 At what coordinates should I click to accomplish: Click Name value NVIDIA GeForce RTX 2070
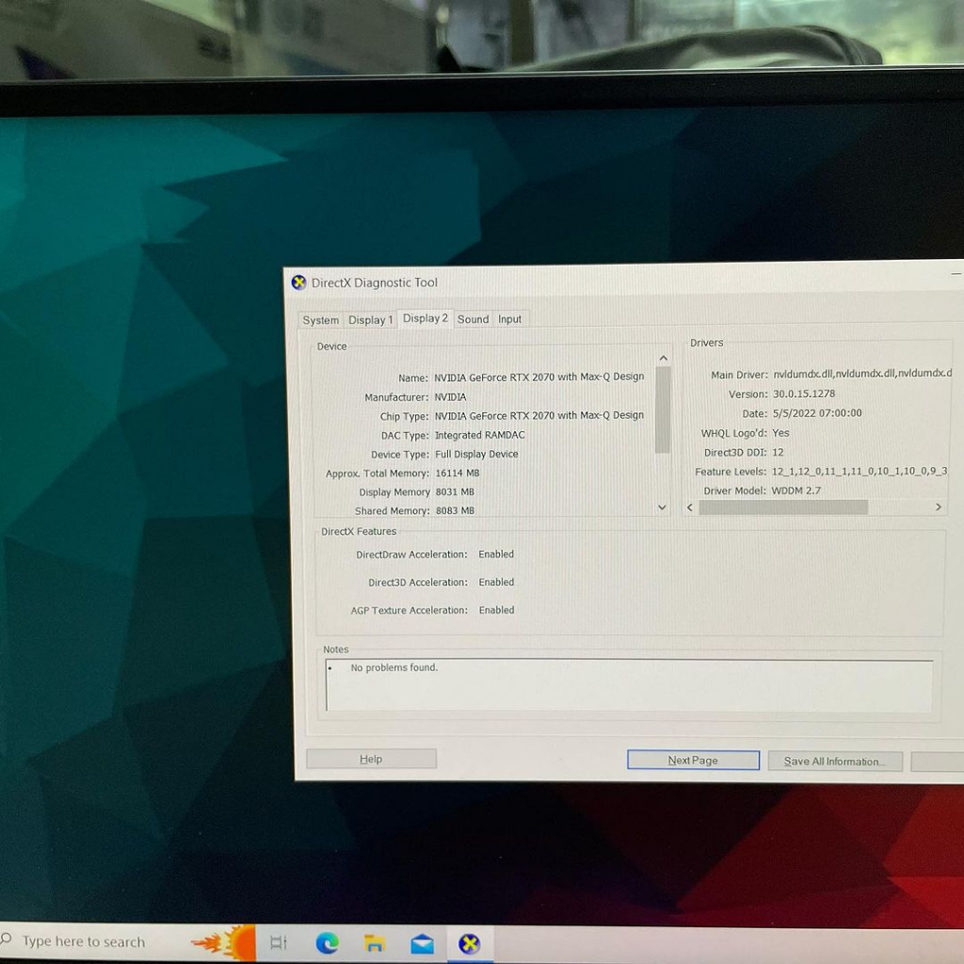[539, 377]
